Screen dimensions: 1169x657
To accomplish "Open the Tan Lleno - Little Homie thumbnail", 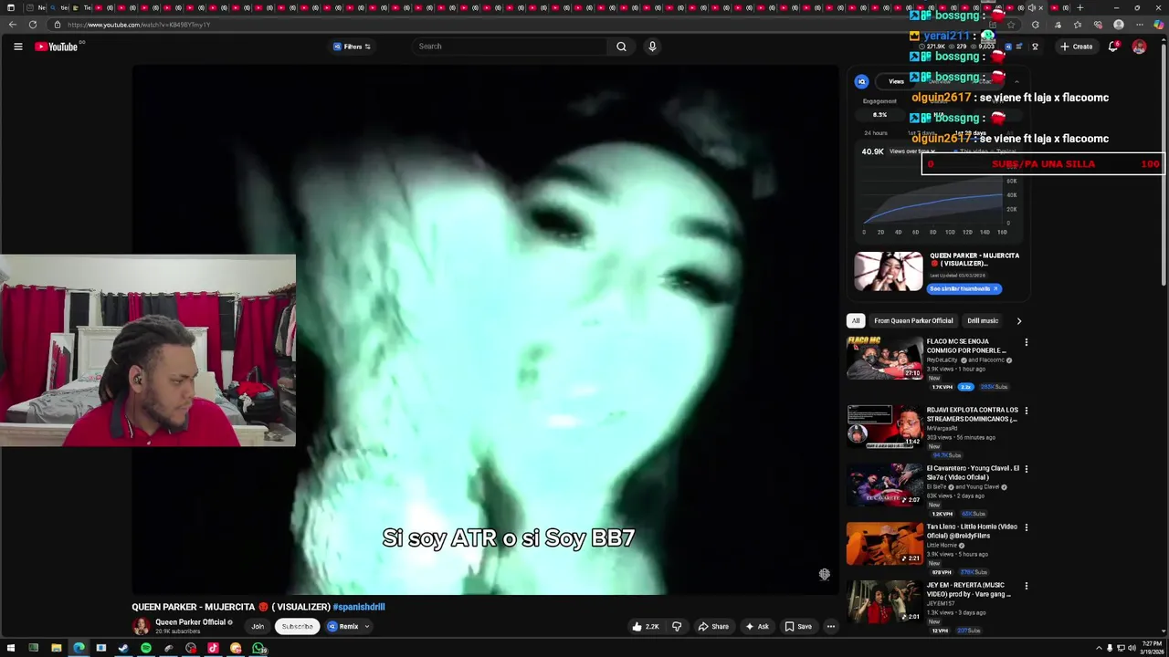I will tap(884, 543).
